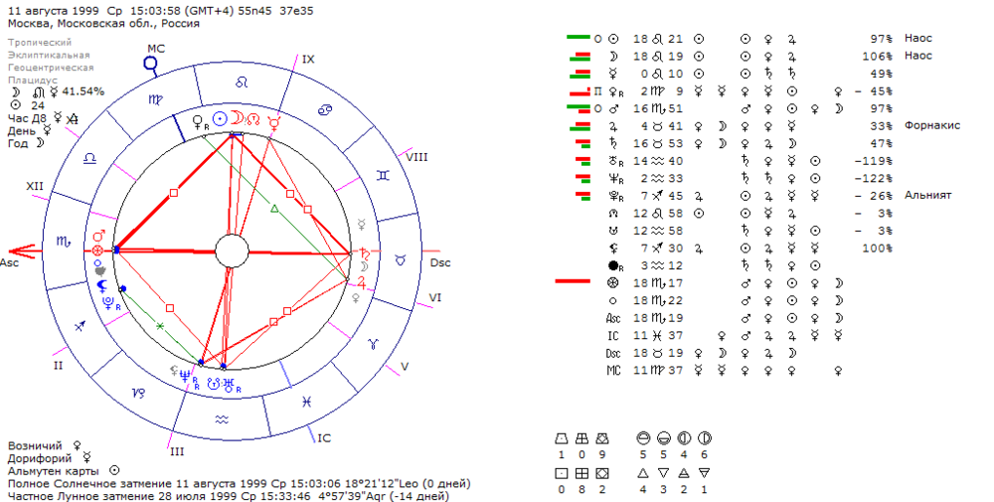Select the Scorpio sign in the zodiac ring

pyautogui.click(x=64, y=241)
